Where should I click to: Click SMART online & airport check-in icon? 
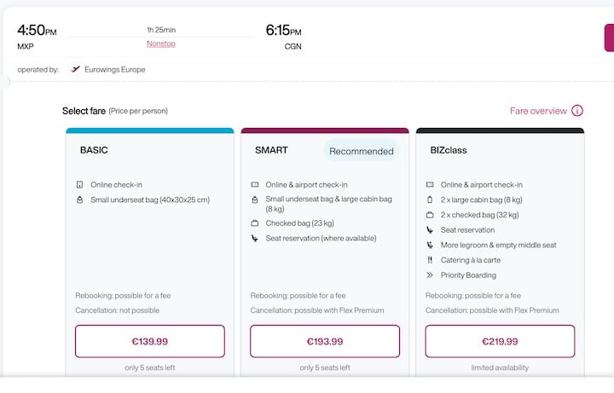(x=255, y=185)
